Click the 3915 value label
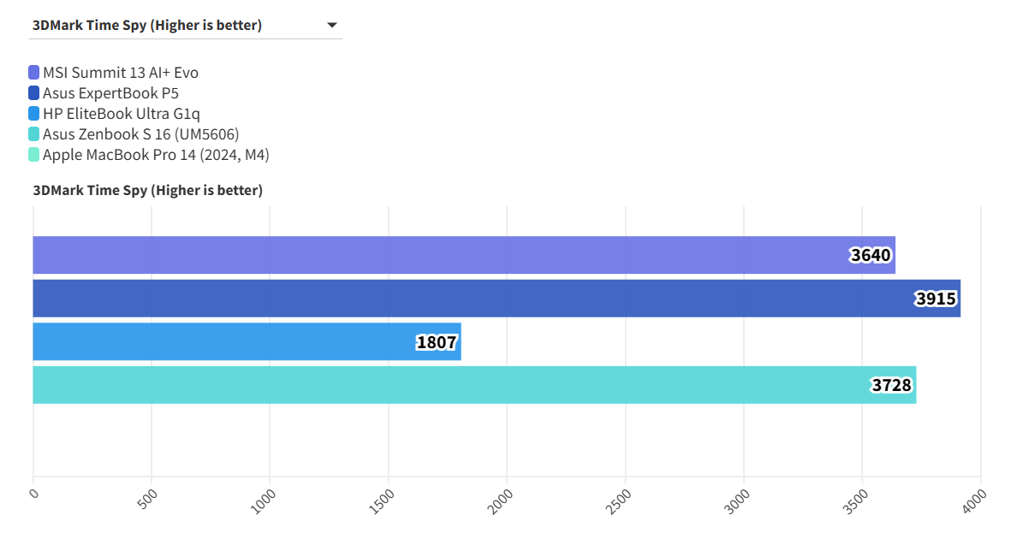The image size is (1011, 533). (936, 299)
